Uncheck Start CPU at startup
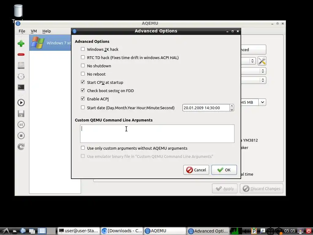Image resolution: width=313 pixels, height=235 pixels. 83,82
